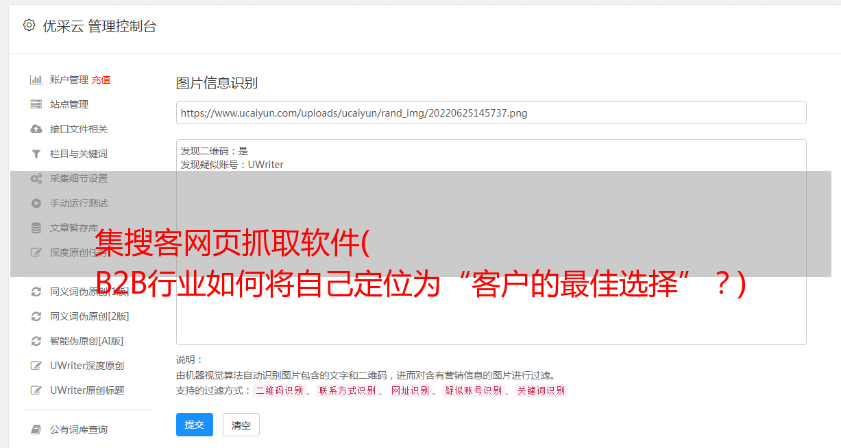Click the server icon for 站点管理
This screenshot has height=448, width=841.
pos(36,104)
